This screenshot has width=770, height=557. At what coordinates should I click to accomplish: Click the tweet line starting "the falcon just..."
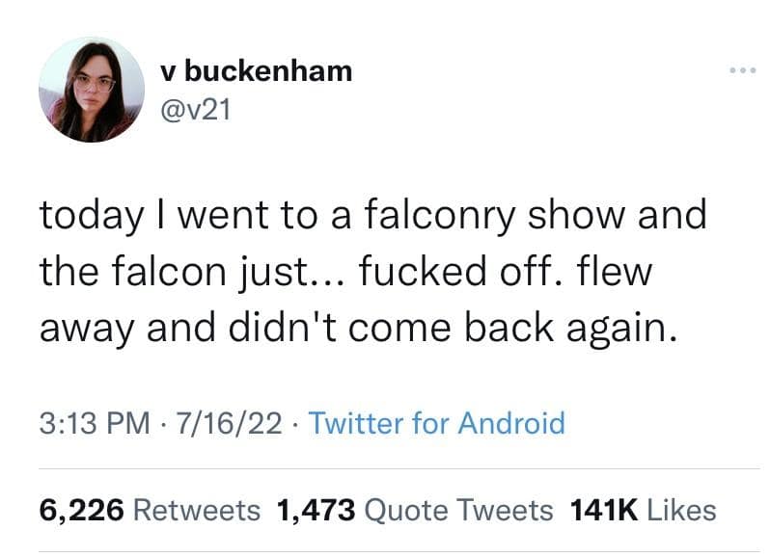(x=345, y=272)
